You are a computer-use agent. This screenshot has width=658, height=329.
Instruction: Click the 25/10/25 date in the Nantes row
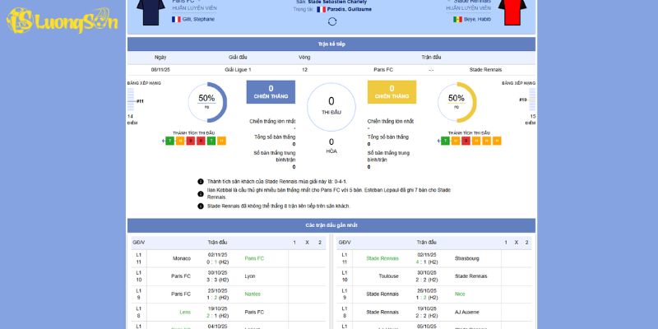pos(217,291)
